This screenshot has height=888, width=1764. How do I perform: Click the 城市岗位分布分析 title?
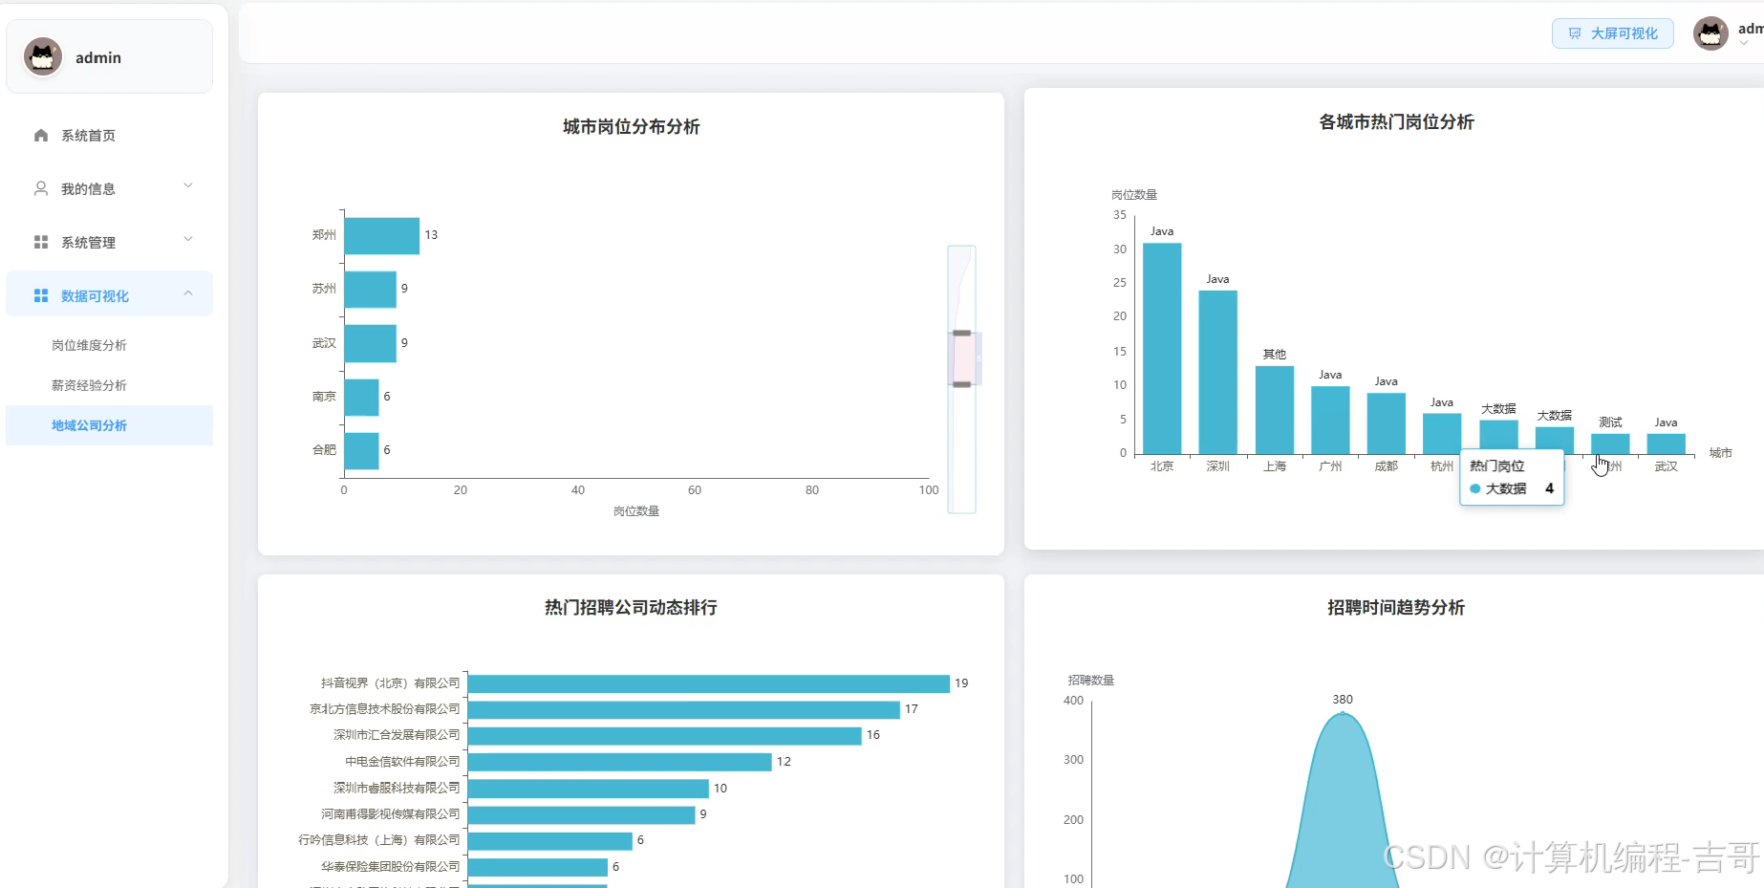coord(631,126)
